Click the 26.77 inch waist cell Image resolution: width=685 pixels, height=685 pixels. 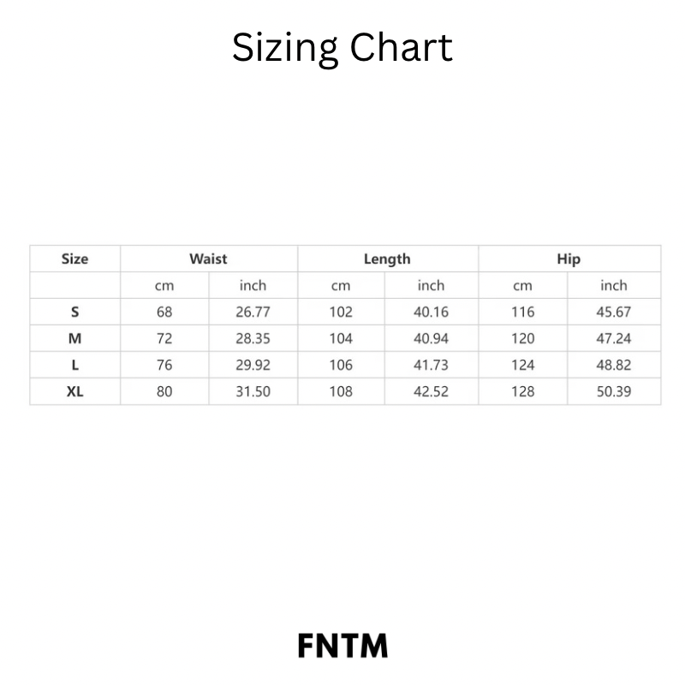coord(253,312)
